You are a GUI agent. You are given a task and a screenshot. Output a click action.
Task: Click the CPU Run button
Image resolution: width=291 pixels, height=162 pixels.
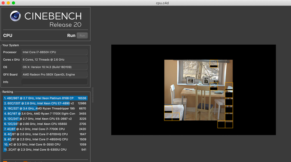(82, 35)
